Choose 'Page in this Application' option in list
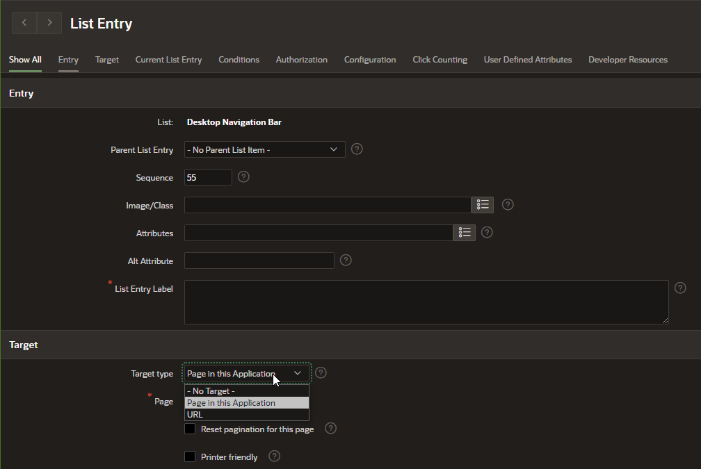 pos(247,403)
